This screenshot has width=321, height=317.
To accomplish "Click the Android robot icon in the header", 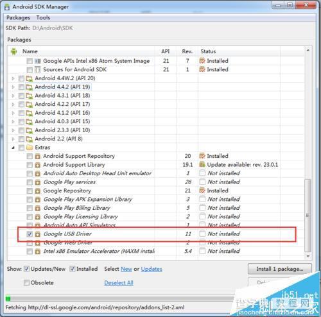I will point(13,51).
